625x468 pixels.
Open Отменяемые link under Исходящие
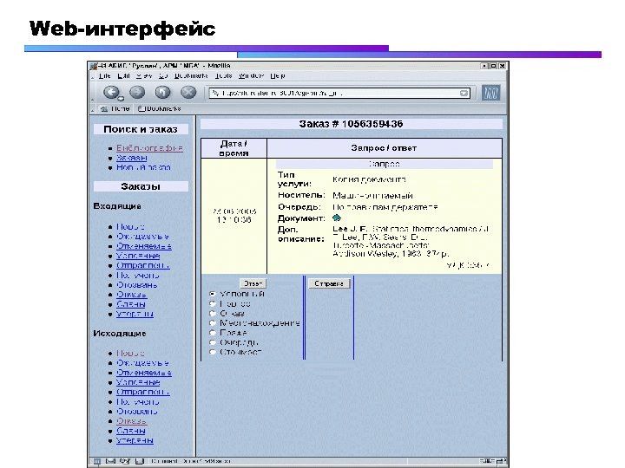(144, 373)
